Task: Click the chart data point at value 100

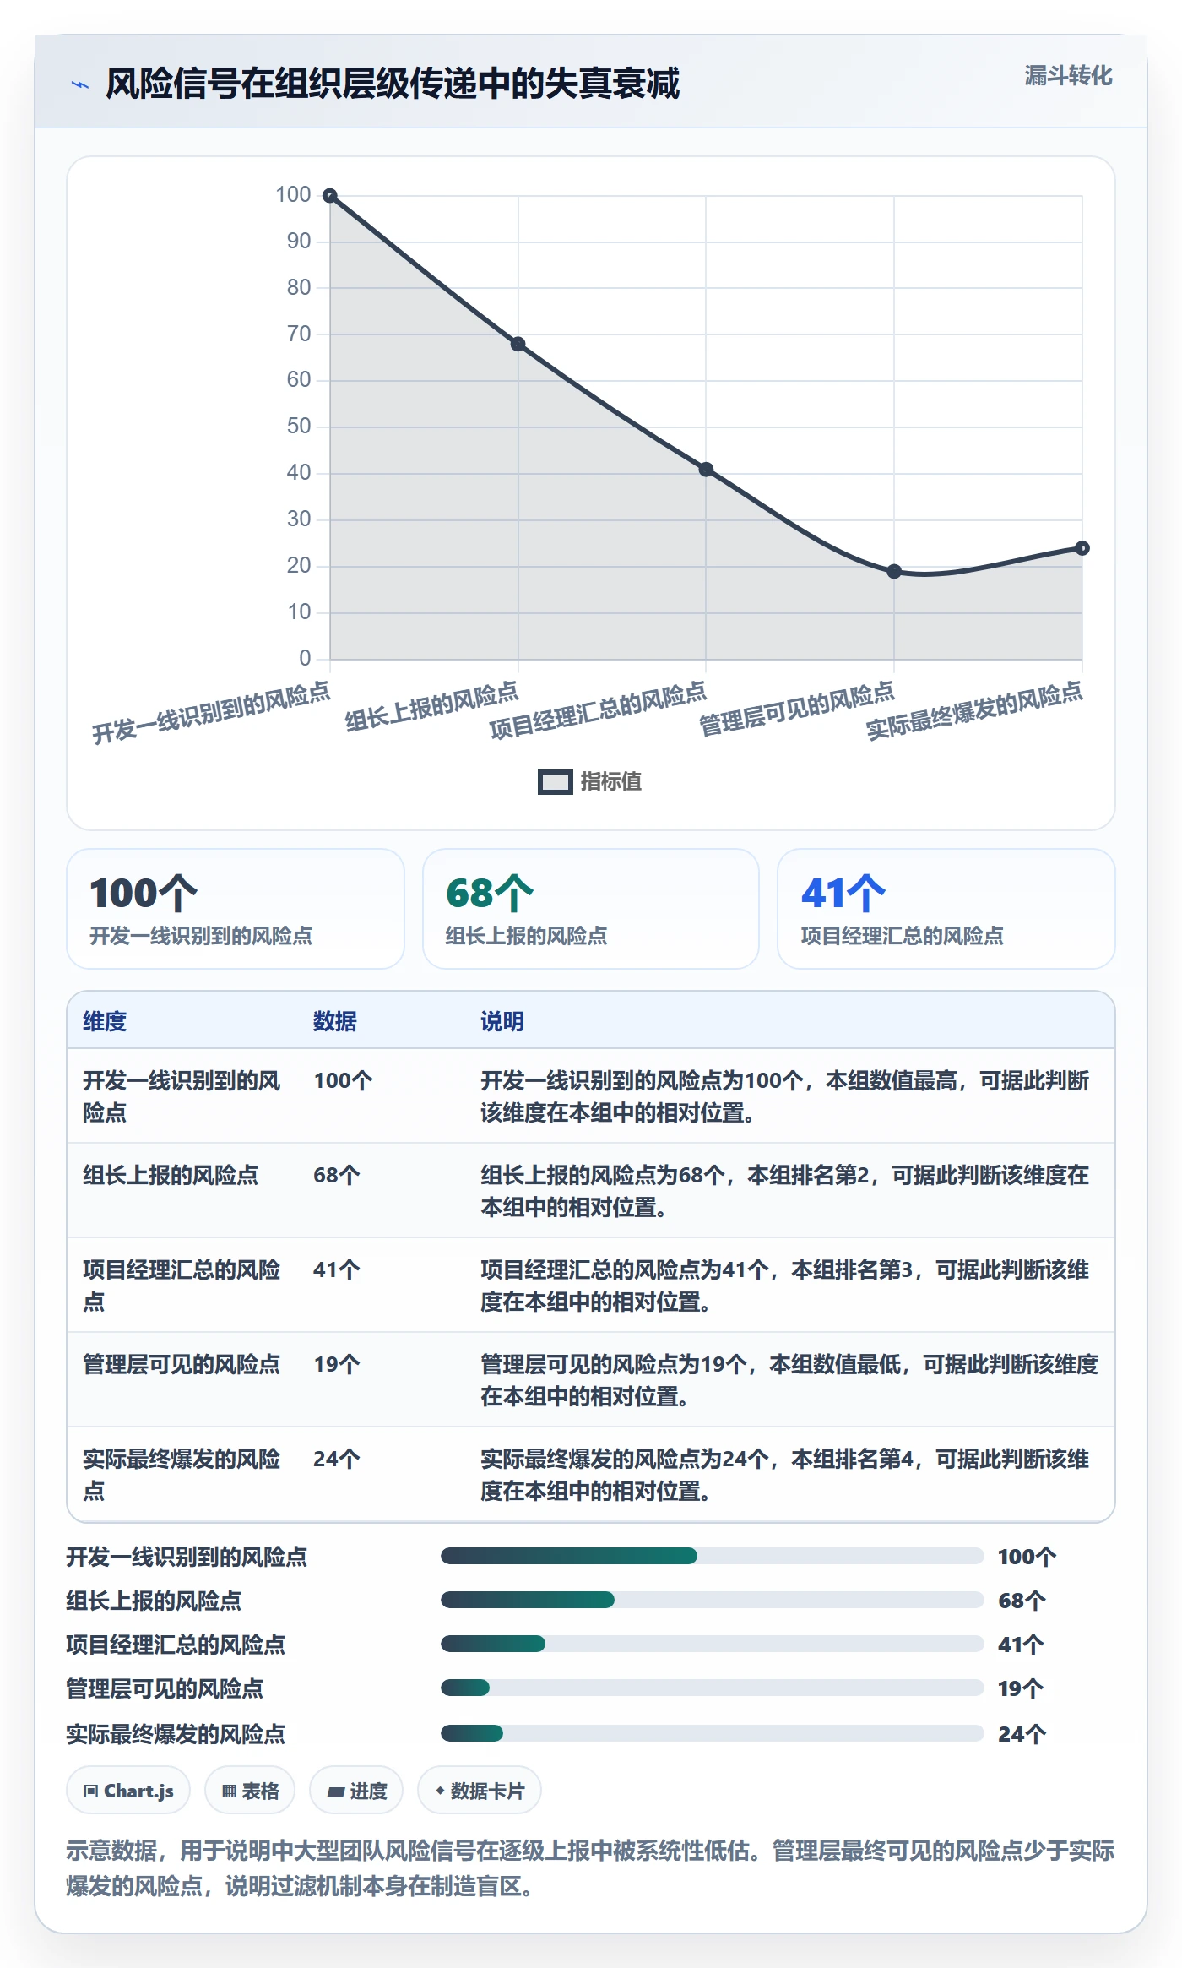Action: (x=331, y=196)
